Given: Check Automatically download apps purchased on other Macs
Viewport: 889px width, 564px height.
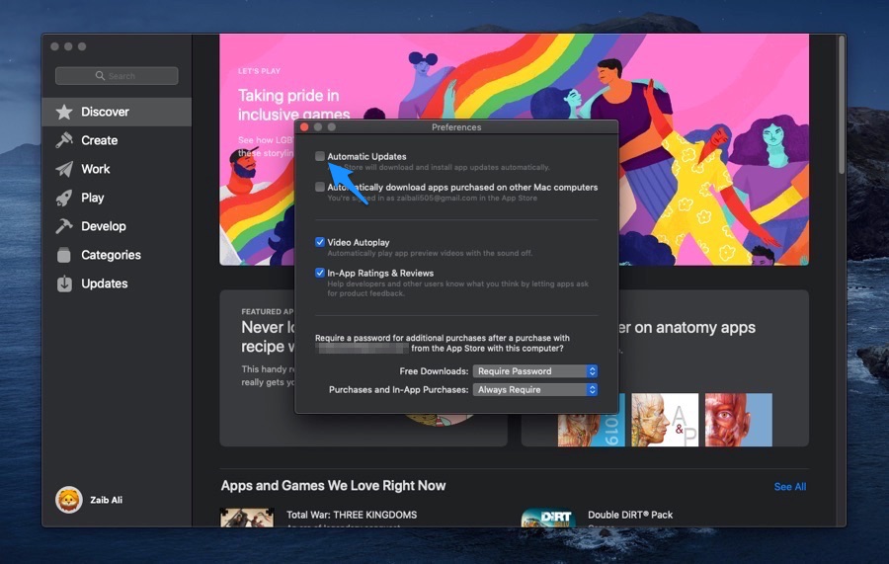Looking at the screenshot, I should (320, 187).
